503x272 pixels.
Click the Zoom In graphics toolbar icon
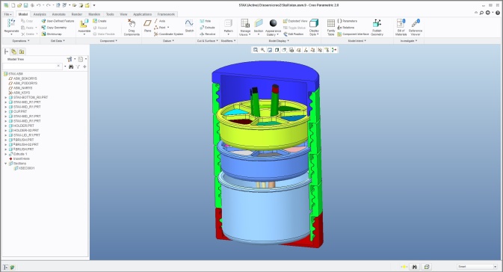point(262,50)
